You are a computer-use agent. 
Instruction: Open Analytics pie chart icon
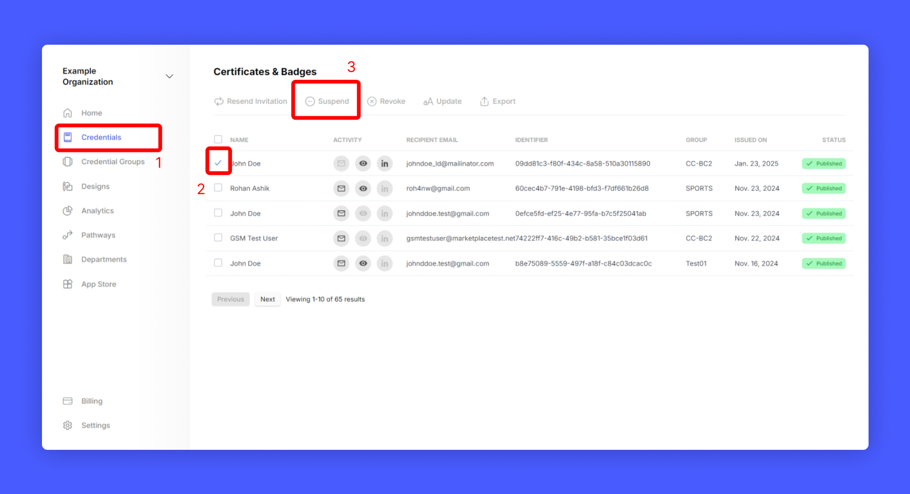[x=68, y=211]
